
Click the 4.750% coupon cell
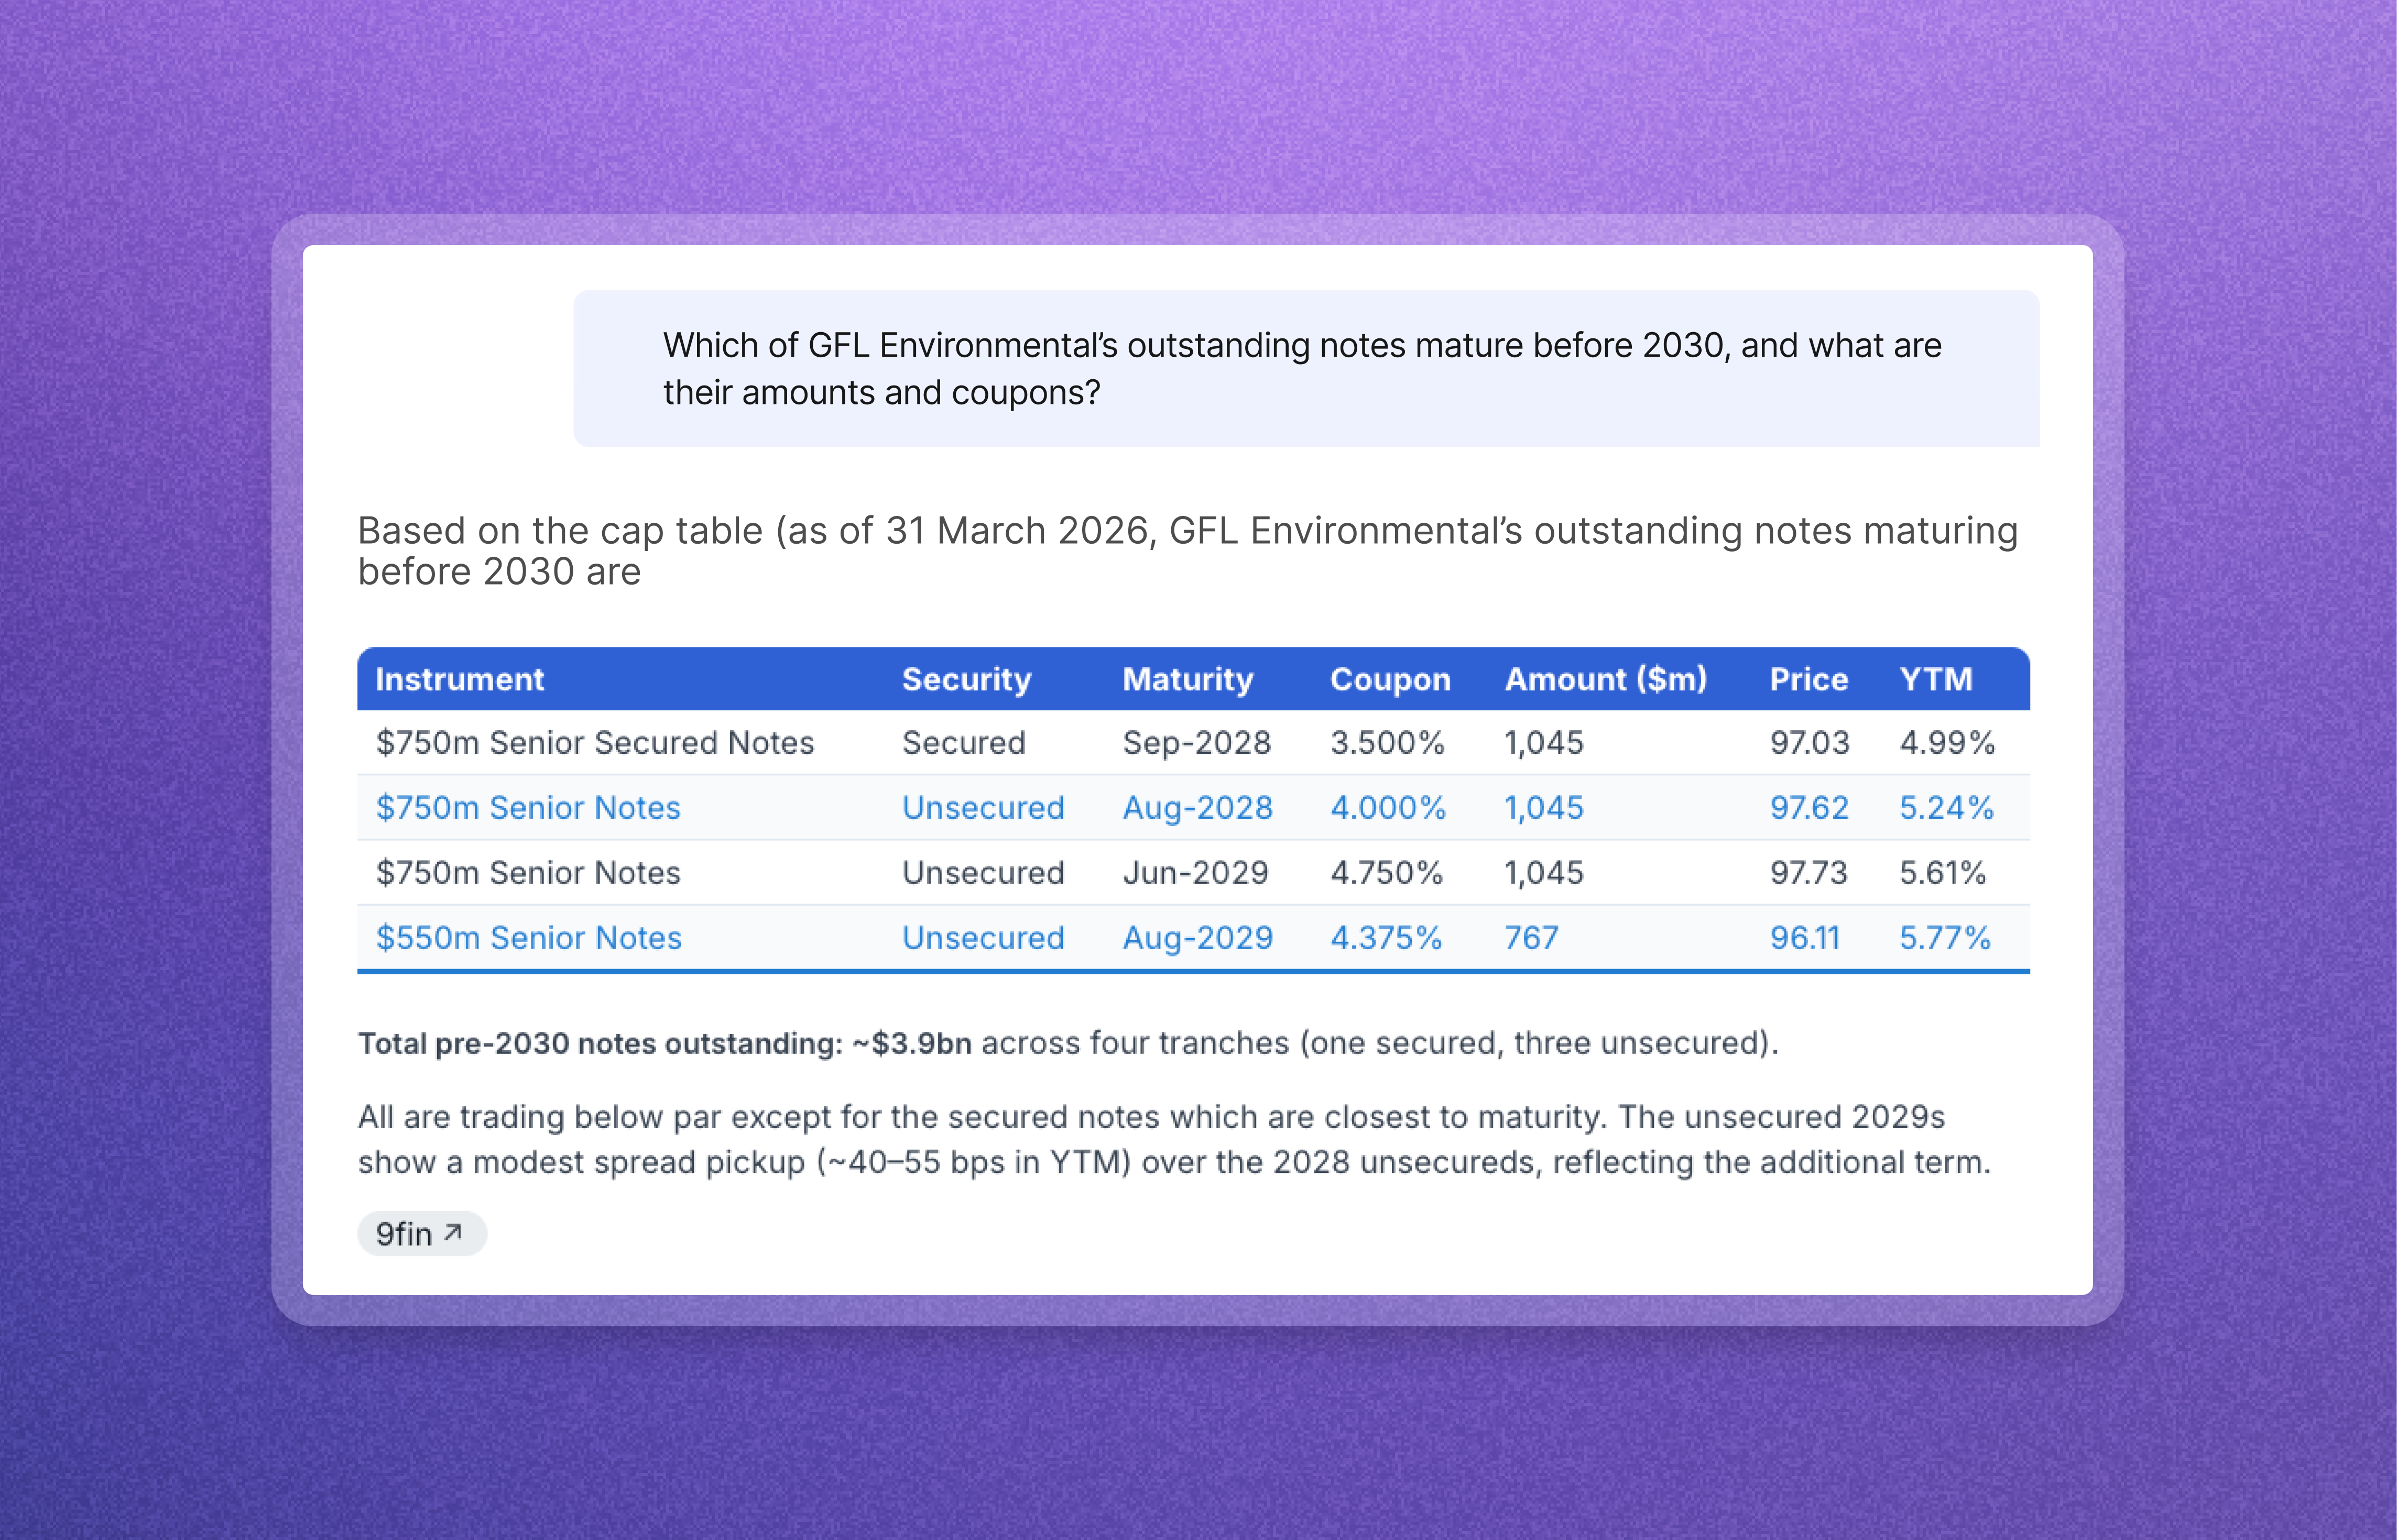pos(1387,872)
